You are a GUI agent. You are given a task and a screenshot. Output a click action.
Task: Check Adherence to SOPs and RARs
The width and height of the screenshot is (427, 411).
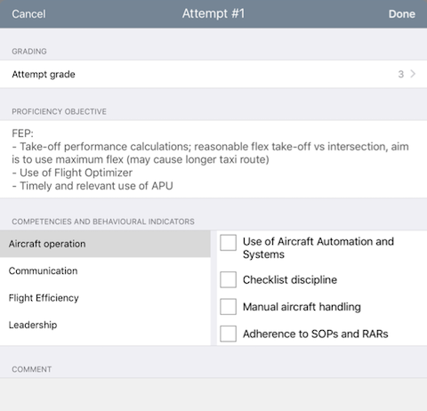[228, 334]
